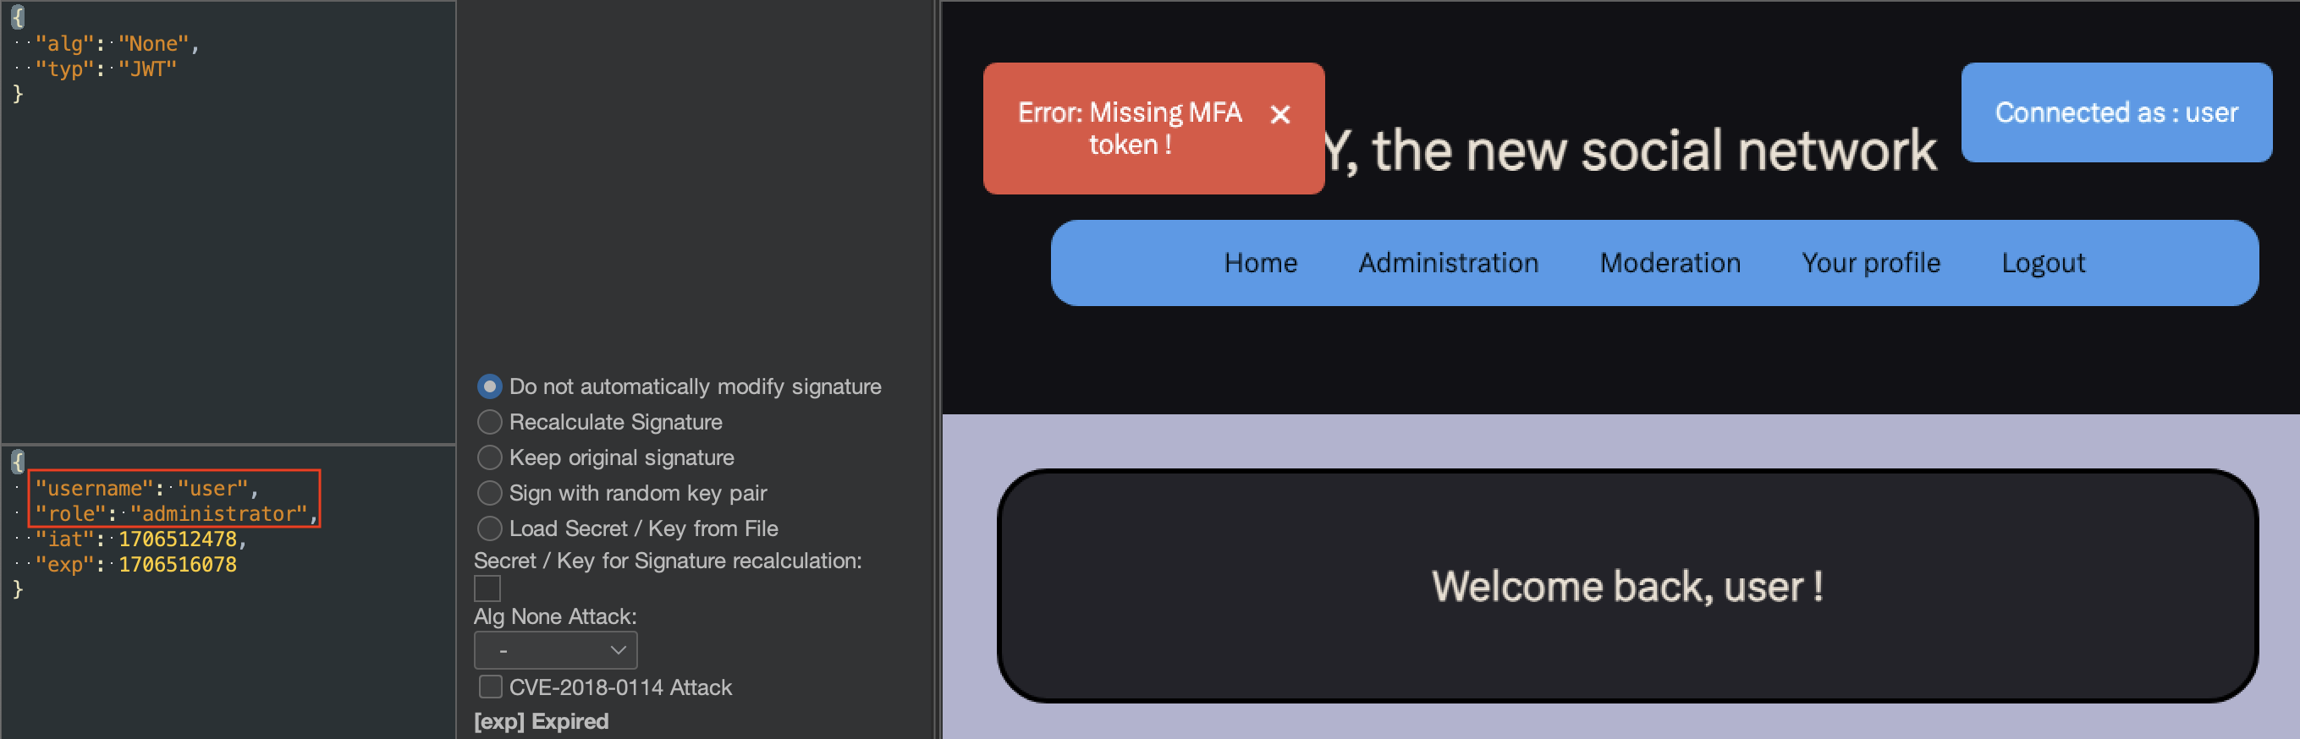
Task: Click the secret key input box
Action: [x=487, y=588]
